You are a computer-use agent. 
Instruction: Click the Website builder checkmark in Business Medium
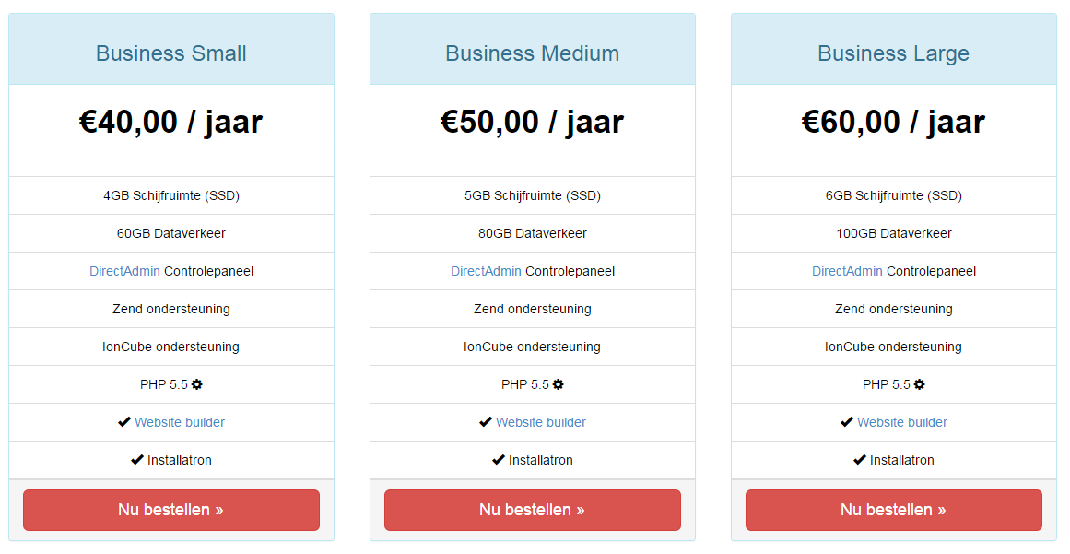point(485,422)
